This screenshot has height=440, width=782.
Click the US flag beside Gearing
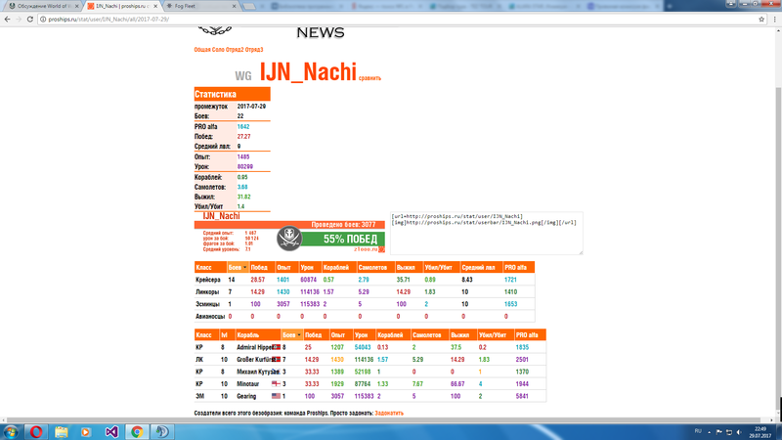pos(276,396)
